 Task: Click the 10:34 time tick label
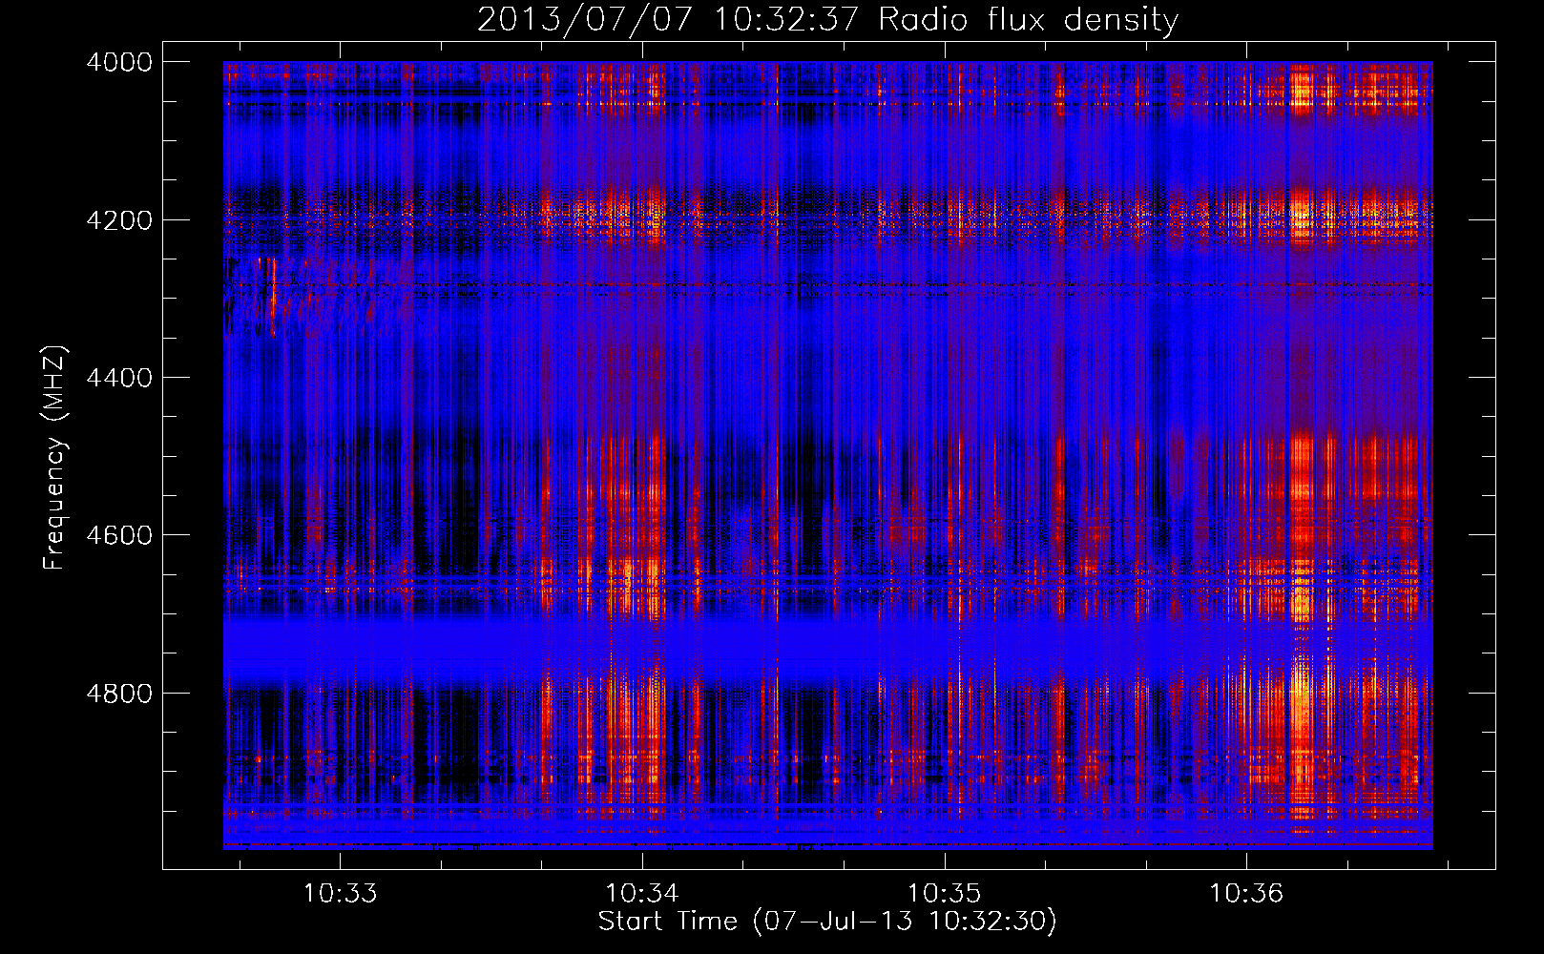[642, 894]
